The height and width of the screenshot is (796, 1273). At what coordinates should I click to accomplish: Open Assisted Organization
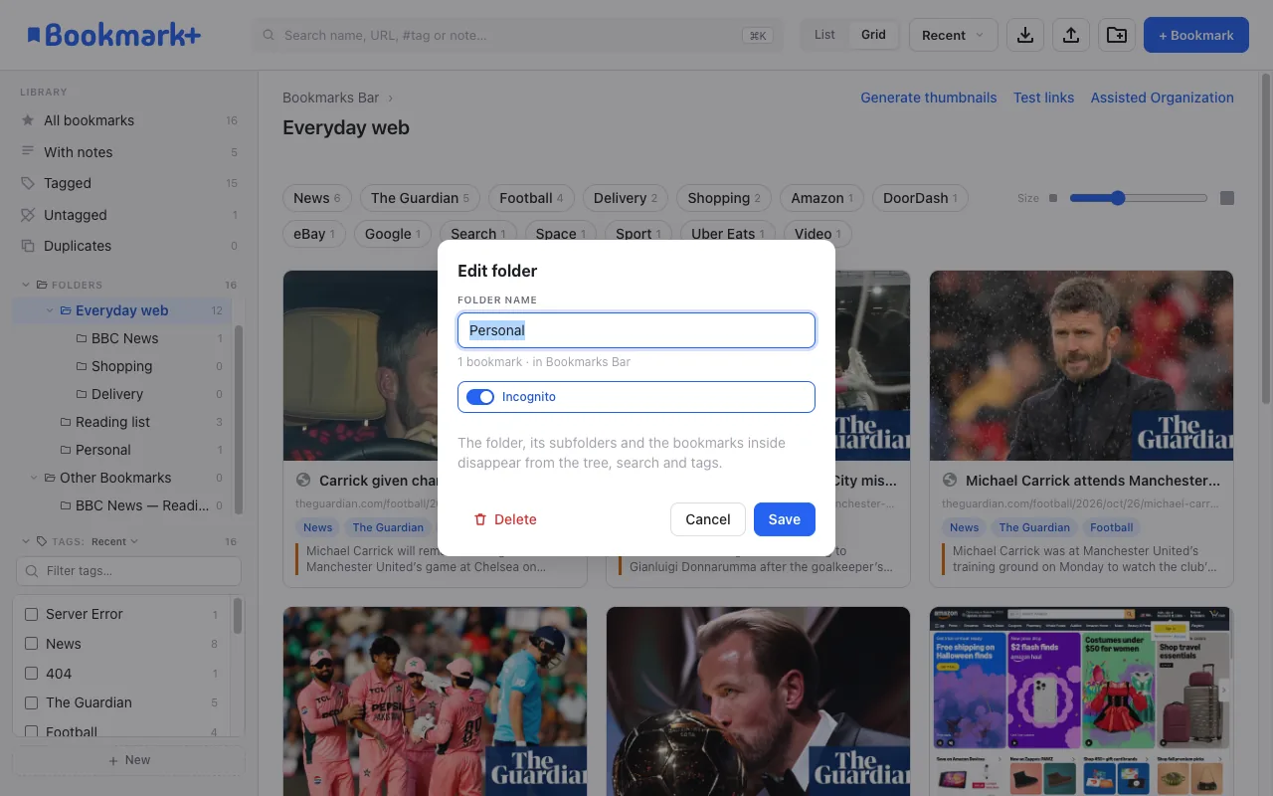[x=1162, y=98]
